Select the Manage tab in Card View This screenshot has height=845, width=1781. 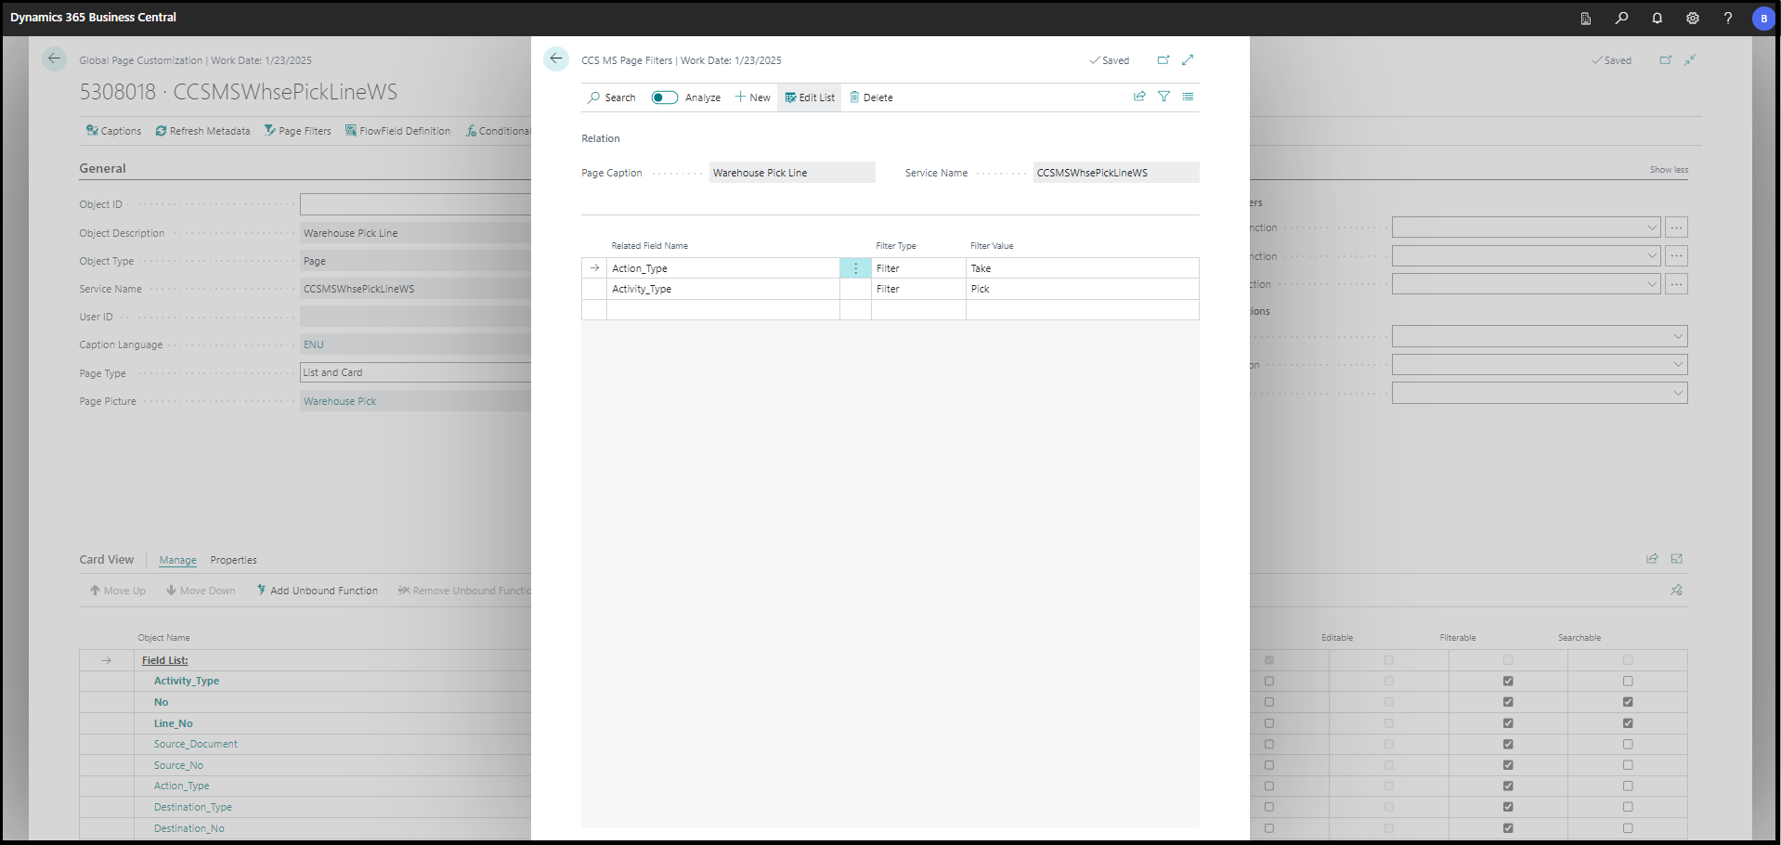177,560
